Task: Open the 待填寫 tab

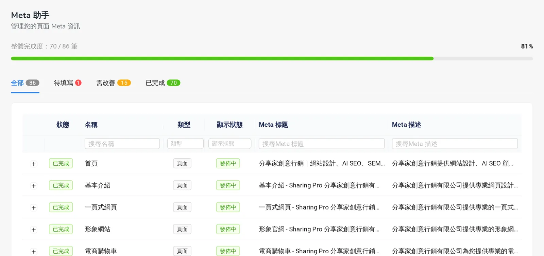Action: [x=68, y=83]
